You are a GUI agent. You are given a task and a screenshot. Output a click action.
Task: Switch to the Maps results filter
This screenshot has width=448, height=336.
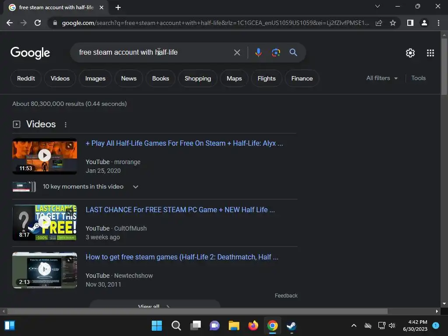[x=234, y=78]
